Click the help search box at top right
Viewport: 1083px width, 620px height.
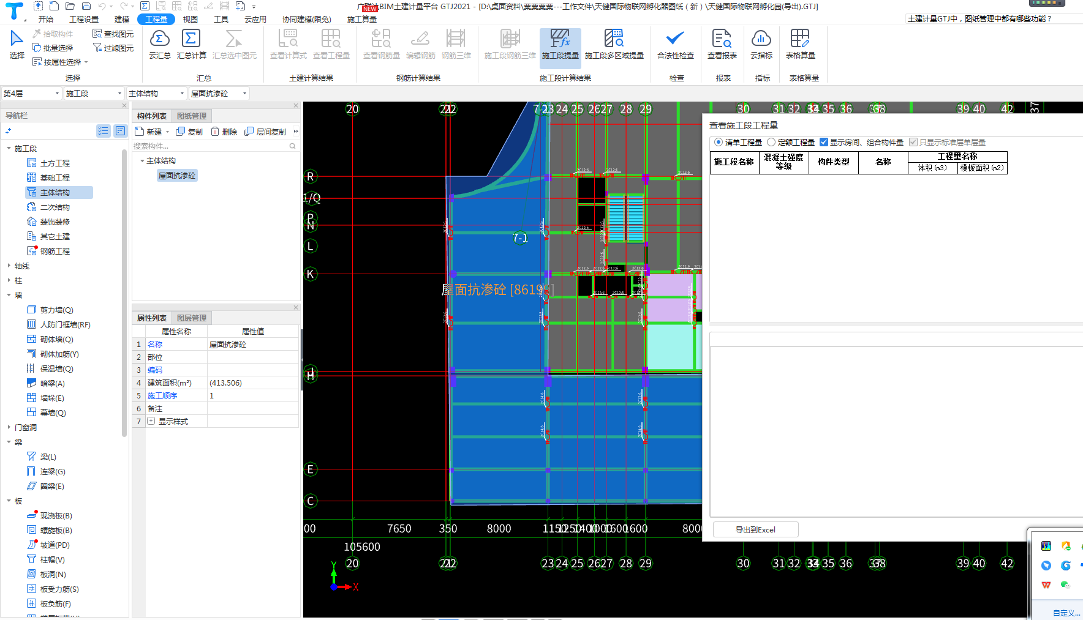994,19
